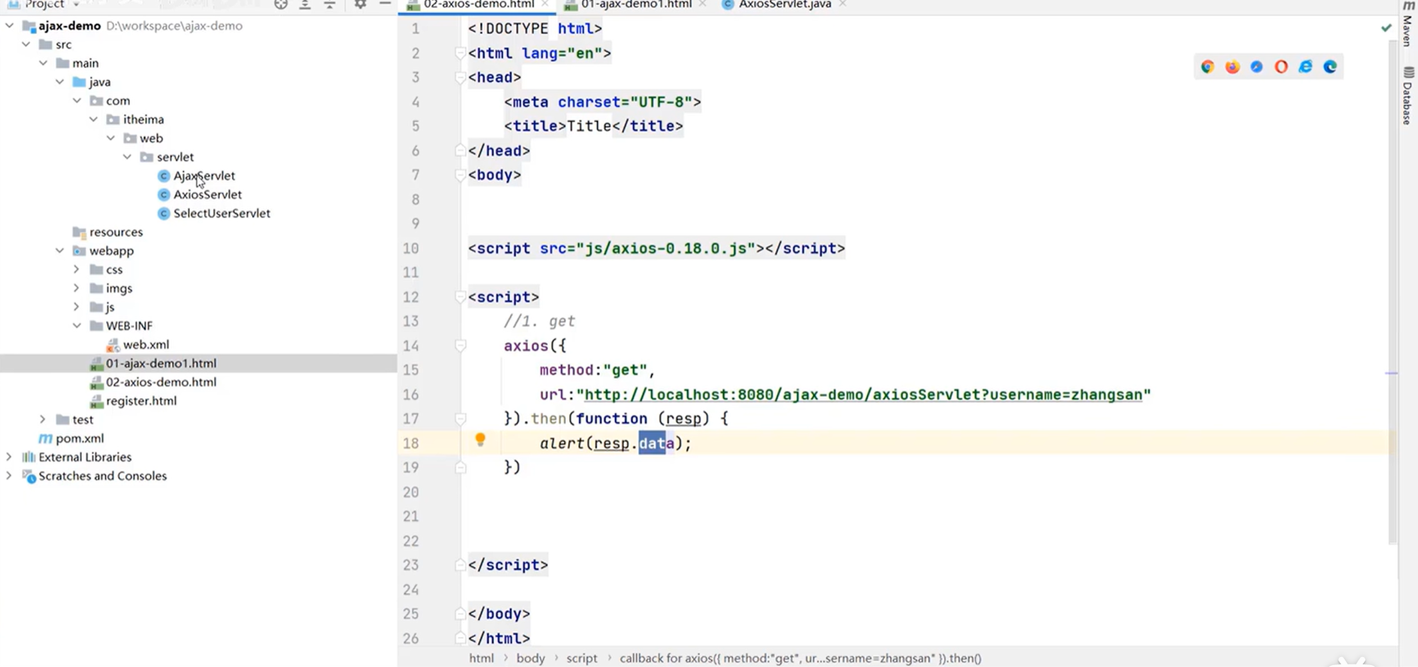Select 01-ajax-demo1.html in the tree
This screenshot has width=1418, height=667.
click(x=161, y=363)
